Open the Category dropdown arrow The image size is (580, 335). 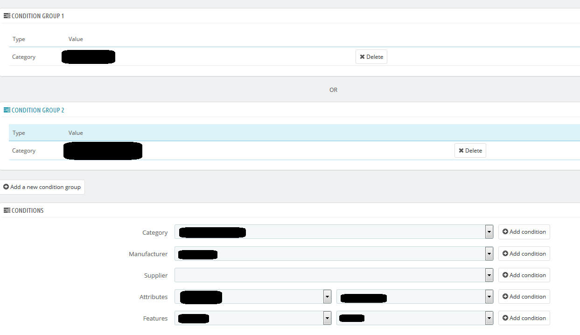489,232
